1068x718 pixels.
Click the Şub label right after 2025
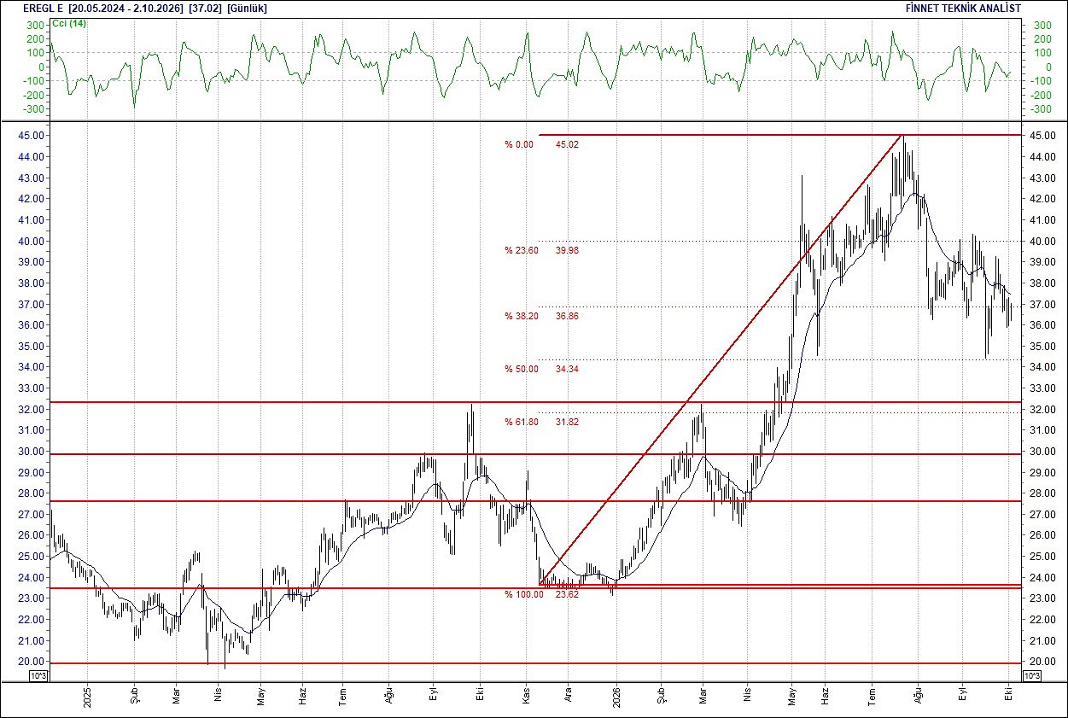[135, 696]
